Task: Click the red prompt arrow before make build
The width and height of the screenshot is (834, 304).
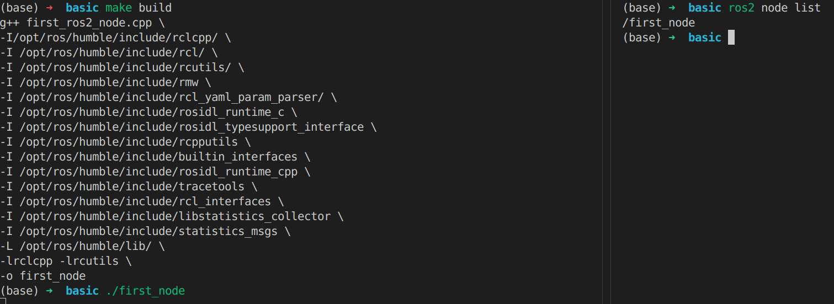Action: [49, 8]
